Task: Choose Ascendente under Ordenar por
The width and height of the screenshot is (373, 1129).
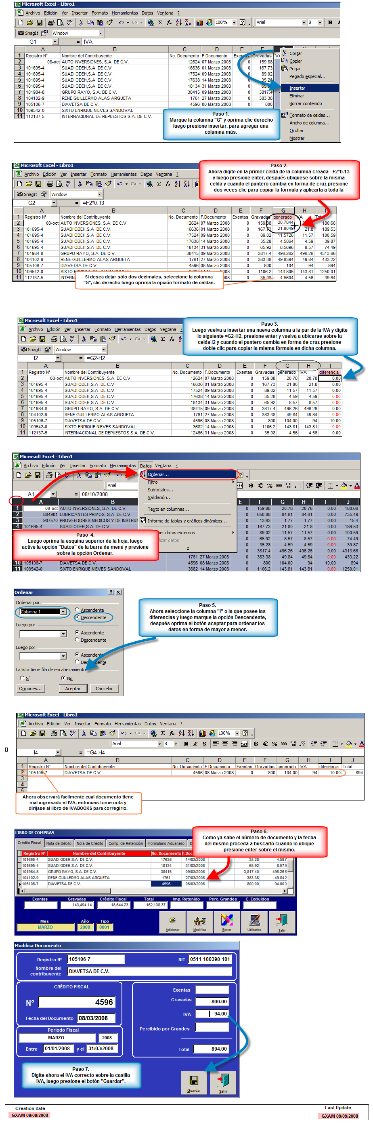Action: [77, 610]
